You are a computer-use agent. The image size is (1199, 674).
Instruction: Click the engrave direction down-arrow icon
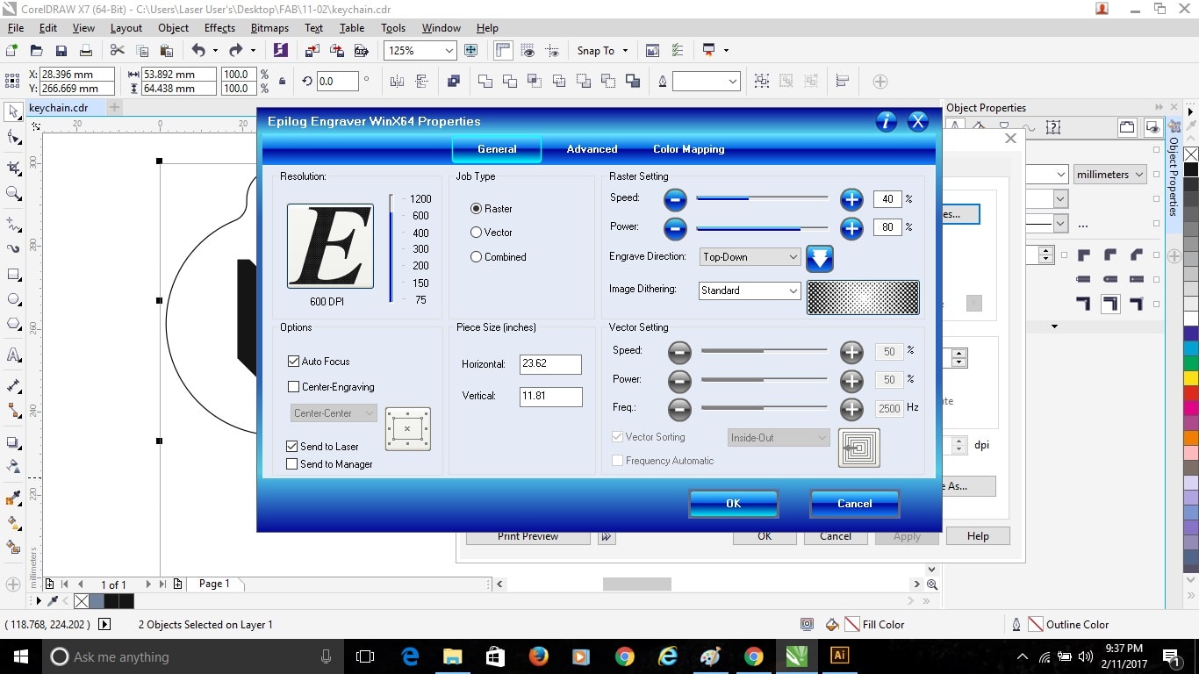pos(819,258)
